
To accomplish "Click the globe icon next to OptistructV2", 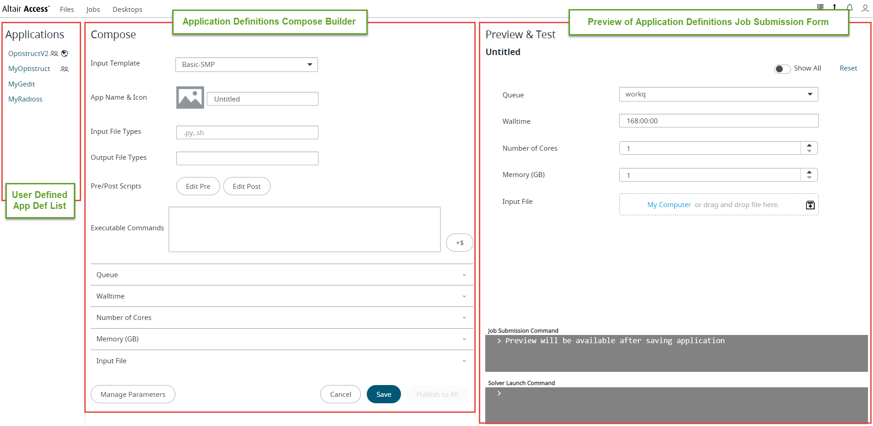I will tap(65, 53).
